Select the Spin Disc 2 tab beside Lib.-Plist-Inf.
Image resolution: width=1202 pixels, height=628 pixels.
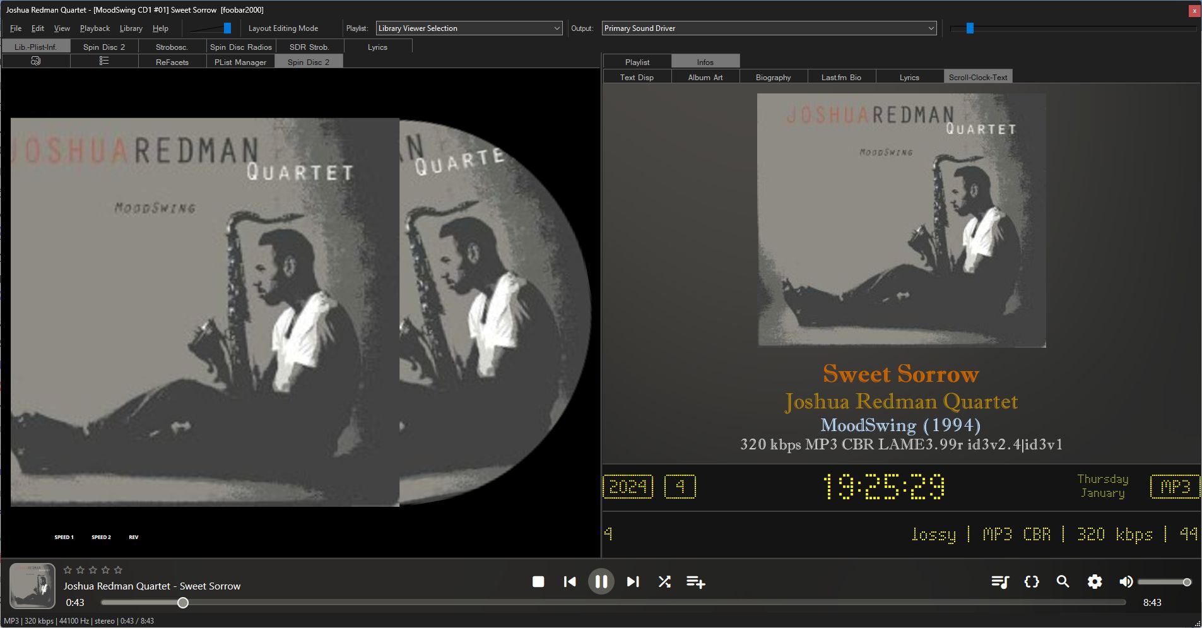(x=104, y=47)
